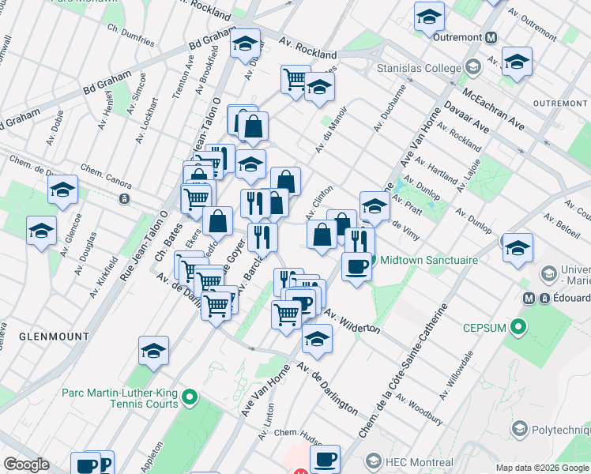591x474 pixels.
Task: Click the HEC Montreal label
Action: pos(419,462)
